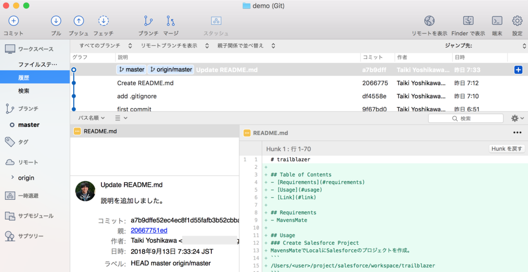Open the Jump To (ジャンプ先) dropdown
The height and width of the screenshot is (272, 528).
pyautogui.click(x=485, y=45)
